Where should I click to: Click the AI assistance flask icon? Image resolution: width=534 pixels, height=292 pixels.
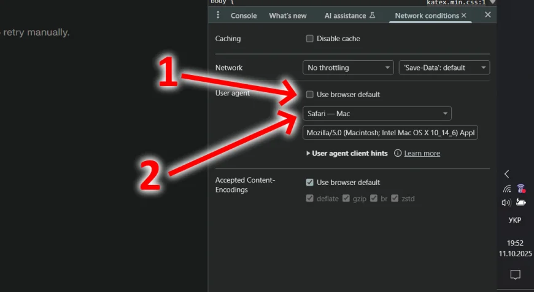[372, 15]
